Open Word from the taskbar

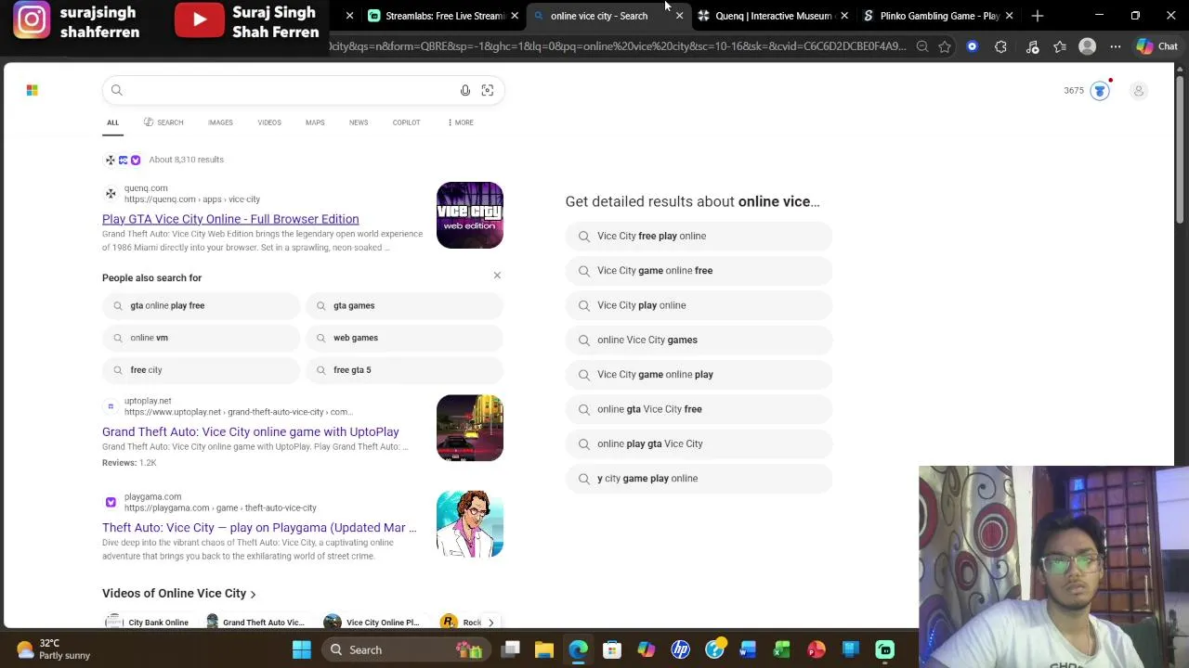pyautogui.click(x=749, y=650)
